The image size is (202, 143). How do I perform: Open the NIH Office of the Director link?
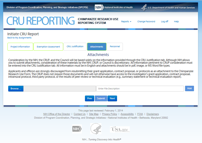[57, 114]
